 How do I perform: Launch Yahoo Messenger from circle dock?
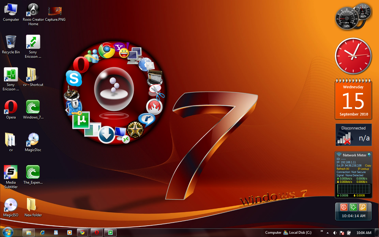tap(122, 50)
